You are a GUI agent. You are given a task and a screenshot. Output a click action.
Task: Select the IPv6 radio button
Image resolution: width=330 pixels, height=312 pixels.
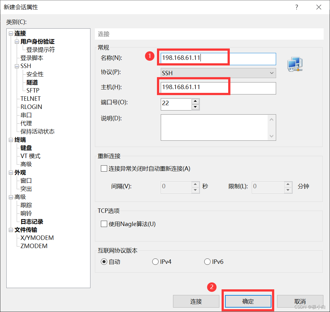(x=207, y=261)
